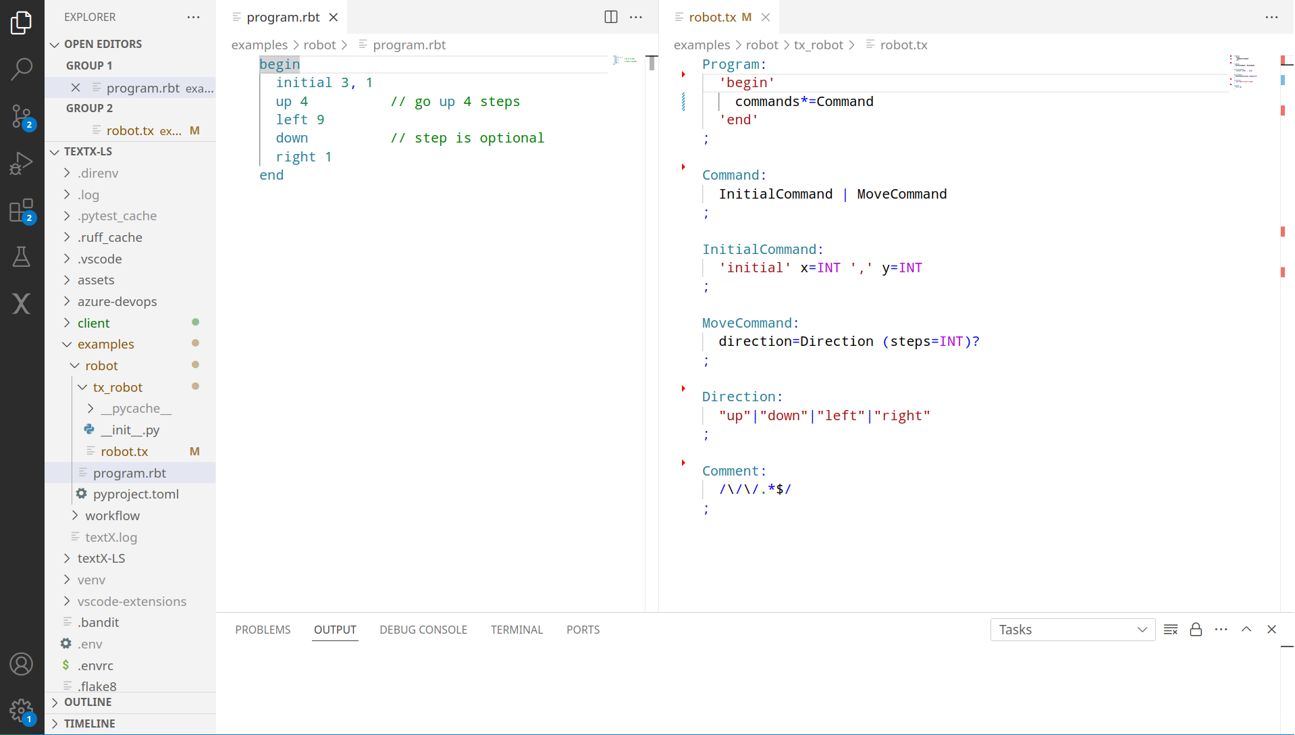
Task: Click the program.rbt editor minimap
Action: (625, 61)
